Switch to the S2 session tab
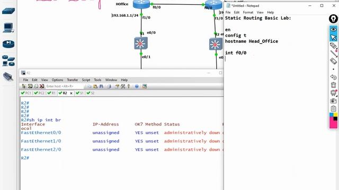 [x=91, y=93]
